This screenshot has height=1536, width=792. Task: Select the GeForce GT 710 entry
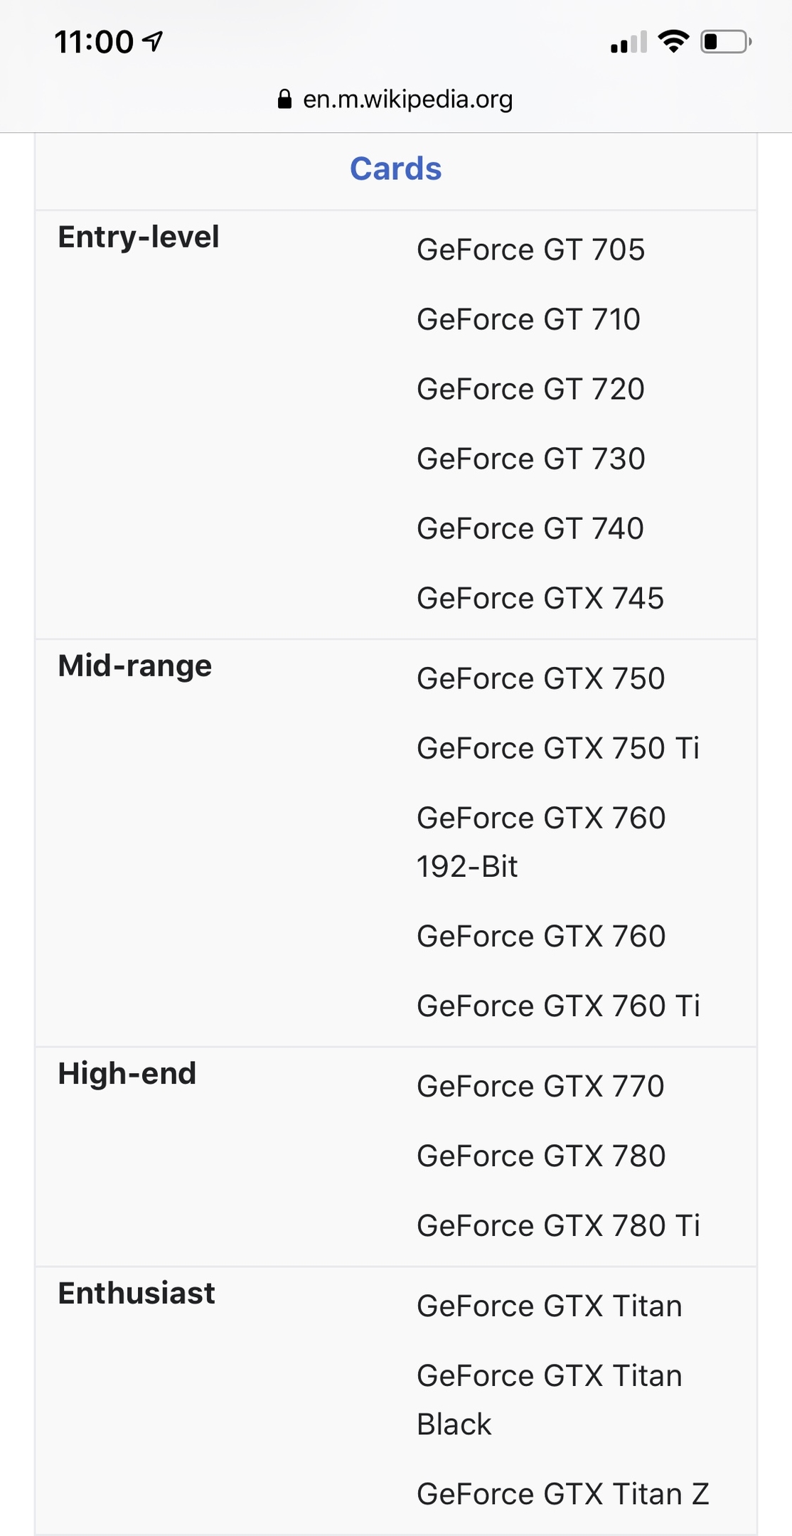click(528, 319)
